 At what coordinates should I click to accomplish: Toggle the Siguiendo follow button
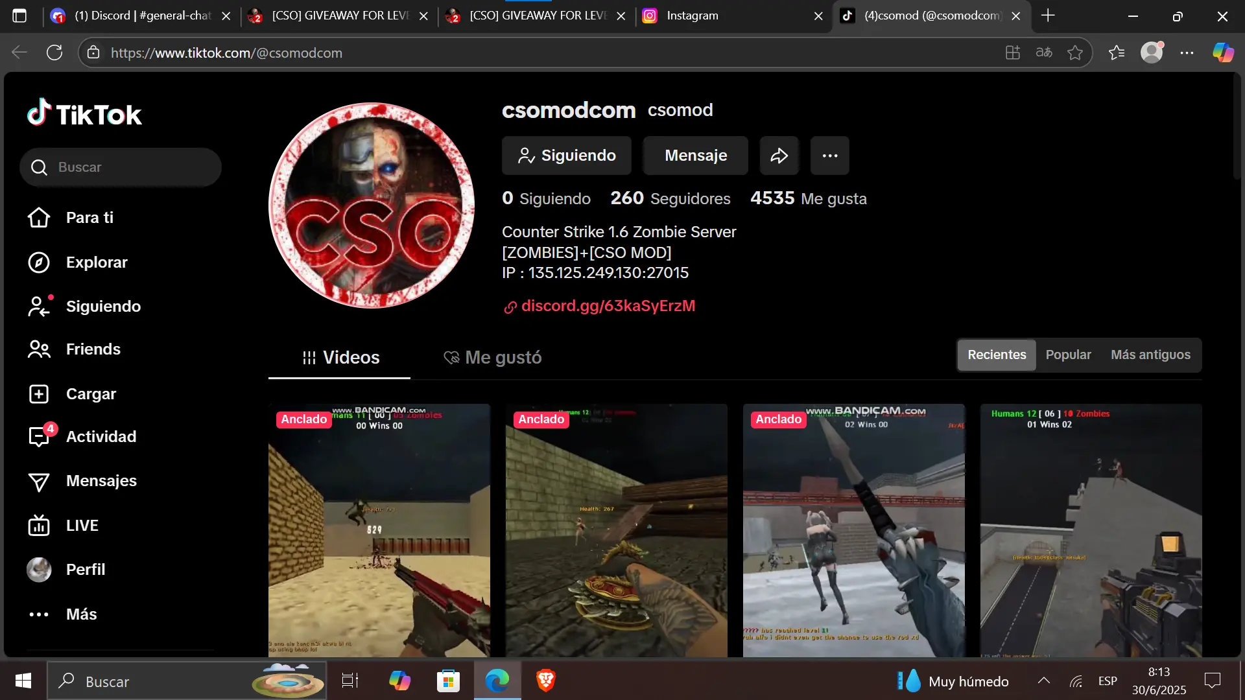pyautogui.click(x=566, y=156)
